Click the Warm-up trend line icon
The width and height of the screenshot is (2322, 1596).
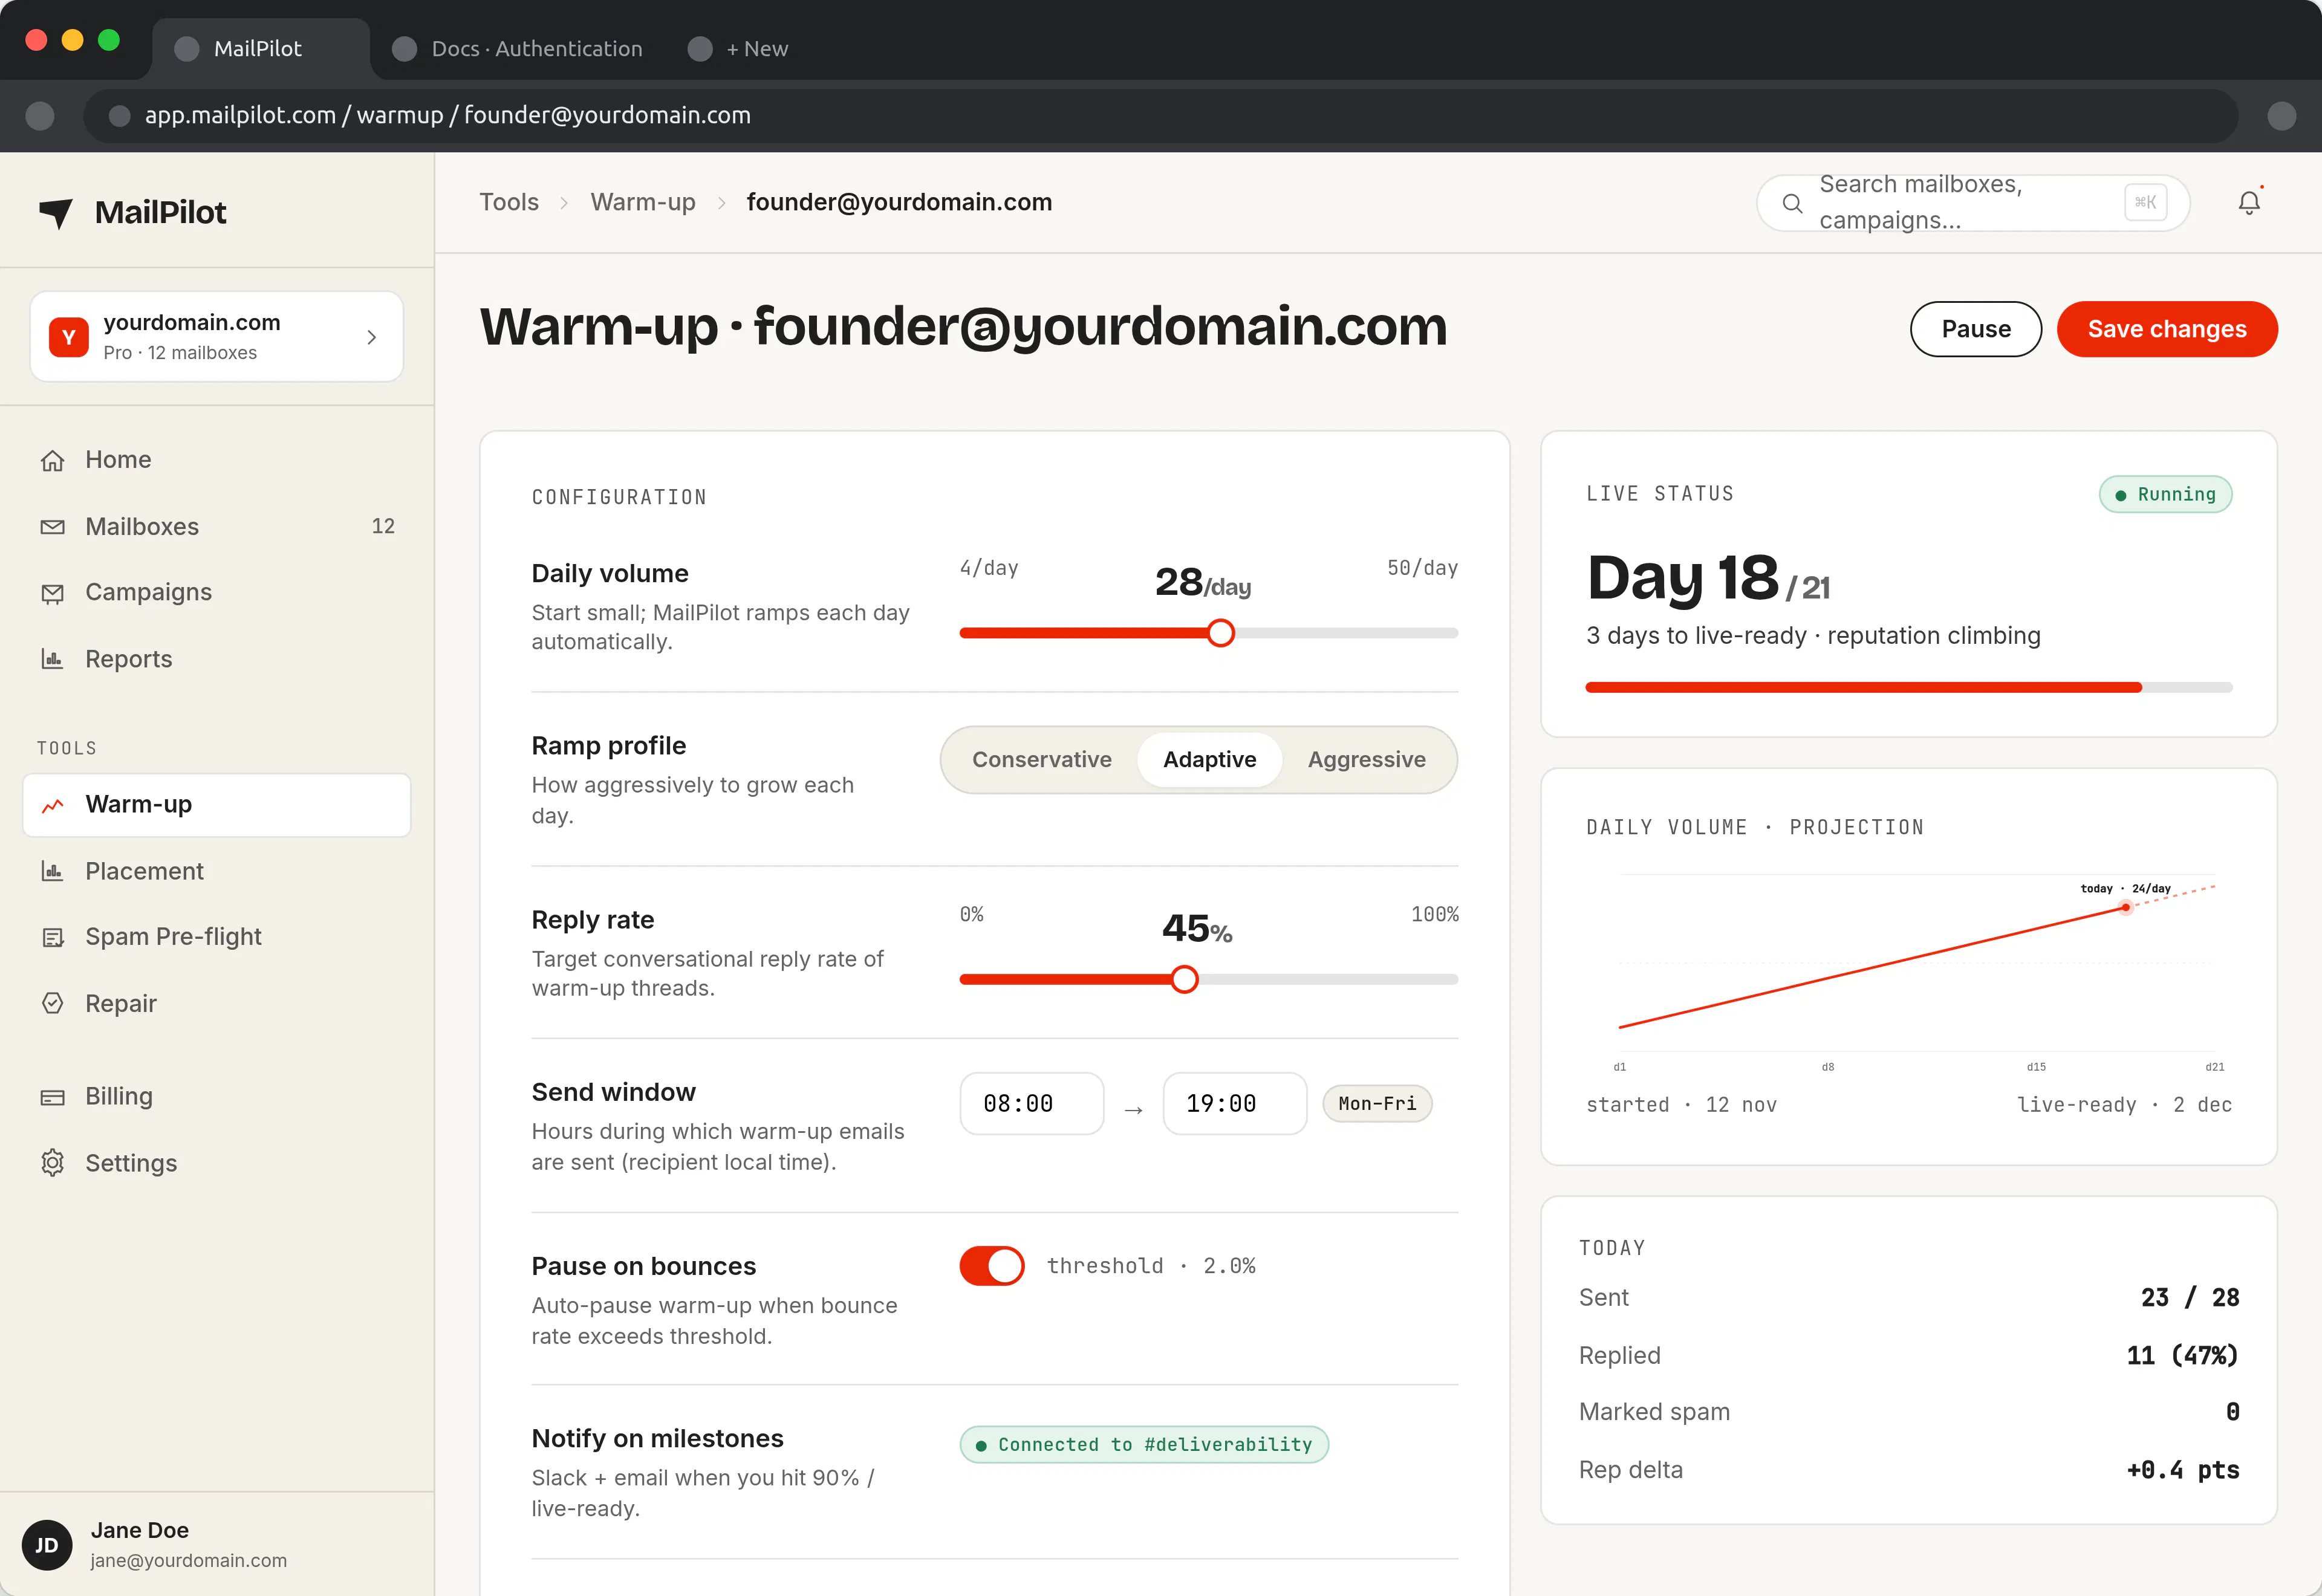coord(53,805)
